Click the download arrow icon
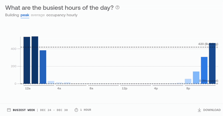223x116 pixels. [x=199, y=110]
